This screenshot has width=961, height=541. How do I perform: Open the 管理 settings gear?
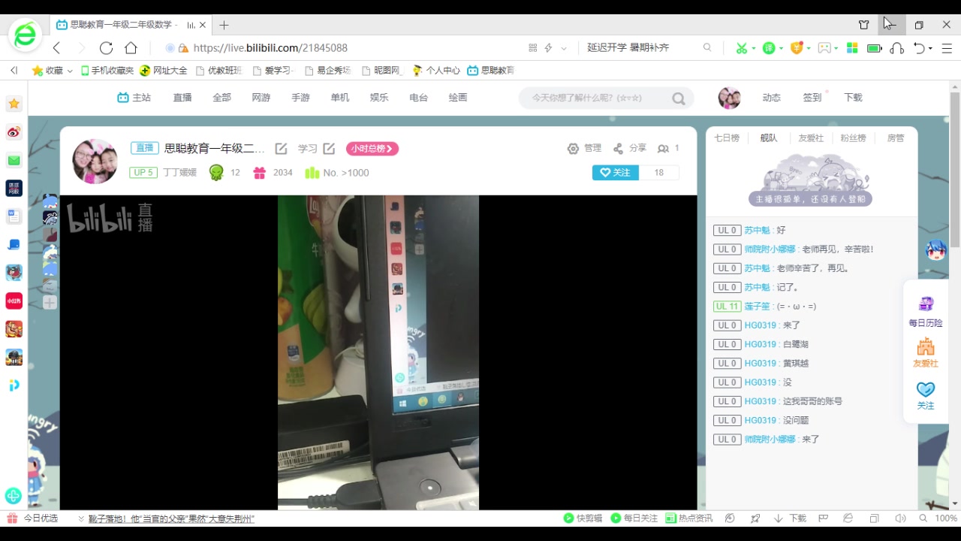click(584, 149)
